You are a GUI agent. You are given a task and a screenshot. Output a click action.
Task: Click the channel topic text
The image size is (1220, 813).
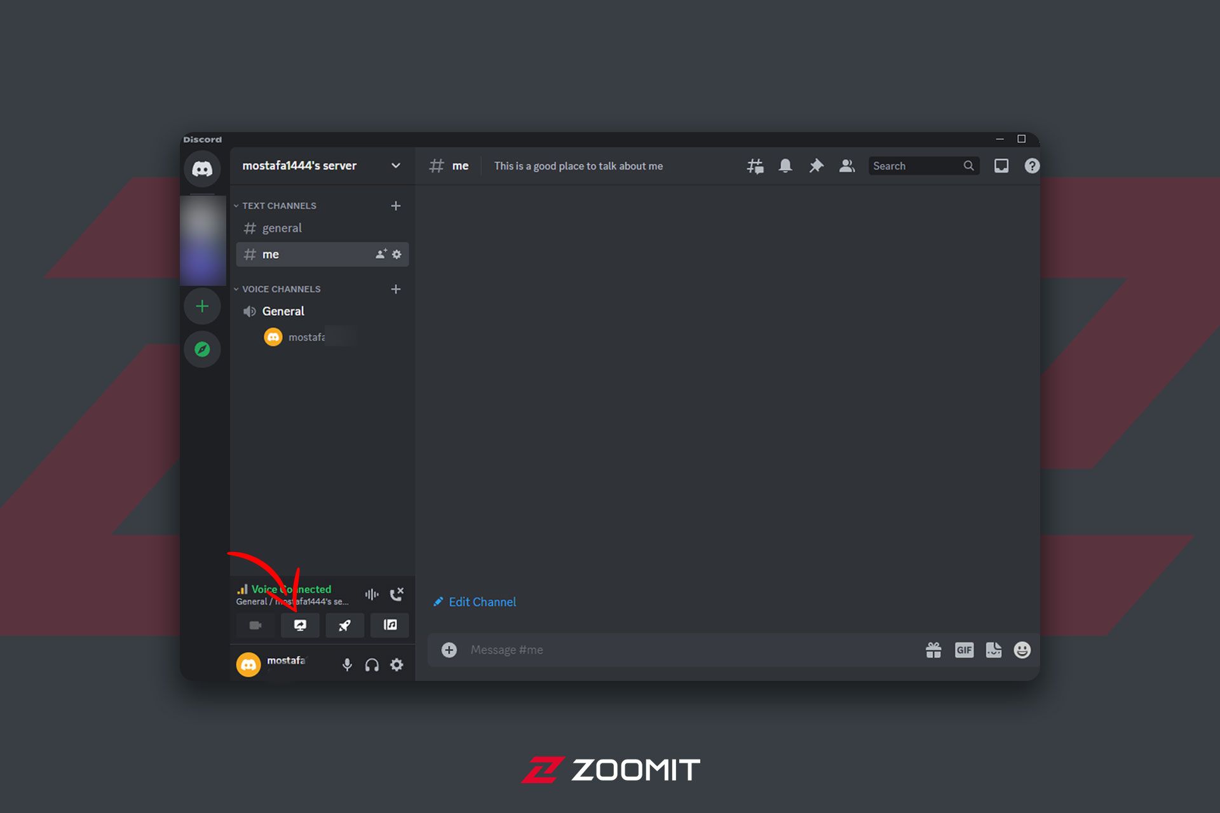pos(578,166)
